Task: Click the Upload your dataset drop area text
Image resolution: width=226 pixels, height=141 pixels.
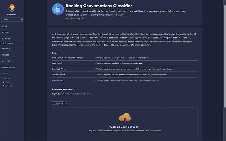Action: (x=125, y=127)
